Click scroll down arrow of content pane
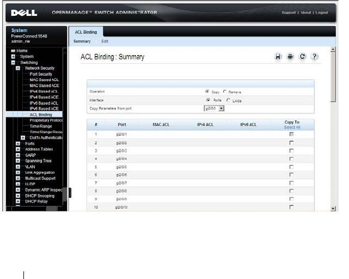The width and height of the screenshot is (349, 279). 333,209
